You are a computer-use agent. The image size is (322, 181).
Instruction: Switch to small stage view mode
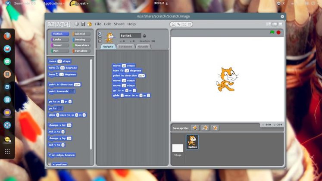[x=269, y=24]
